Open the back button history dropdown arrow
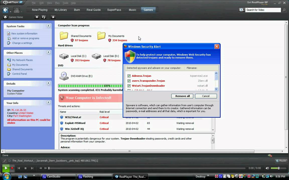The width and height of the screenshot is (289, 180). pyautogui.click(x=11, y=12)
